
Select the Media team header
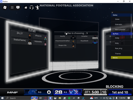122,58
